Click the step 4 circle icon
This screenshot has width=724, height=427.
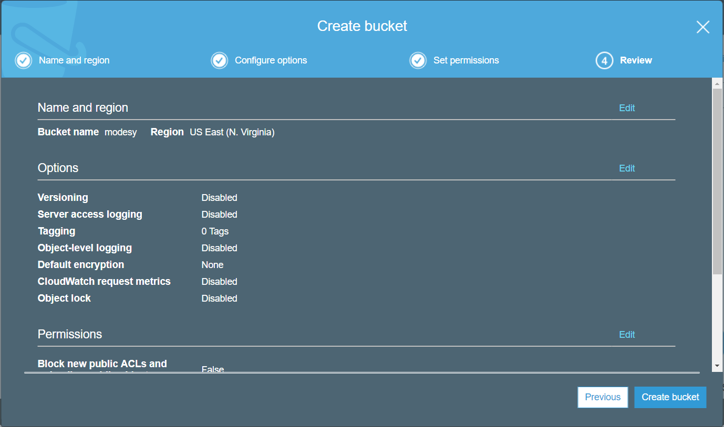(x=604, y=61)
